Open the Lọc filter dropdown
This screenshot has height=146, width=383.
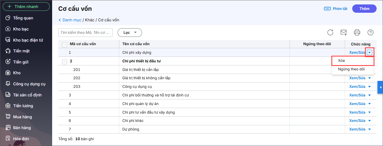tap(130, 32)
